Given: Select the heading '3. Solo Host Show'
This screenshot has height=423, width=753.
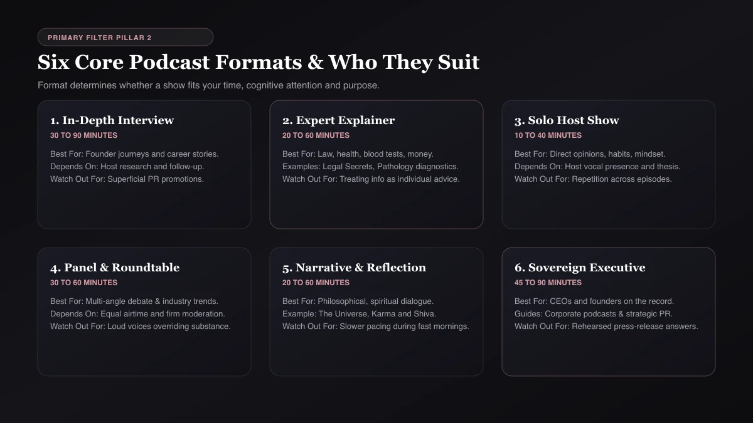Looking at the screenshot, I should click(567, 120).
